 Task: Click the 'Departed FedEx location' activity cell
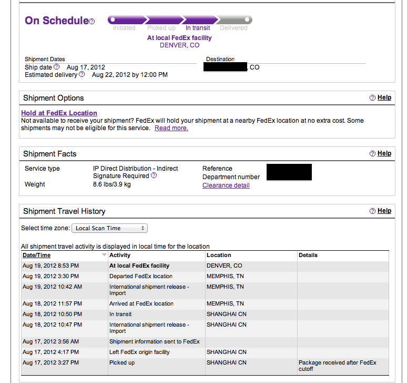pyautogui.click(x=157, y=277)
